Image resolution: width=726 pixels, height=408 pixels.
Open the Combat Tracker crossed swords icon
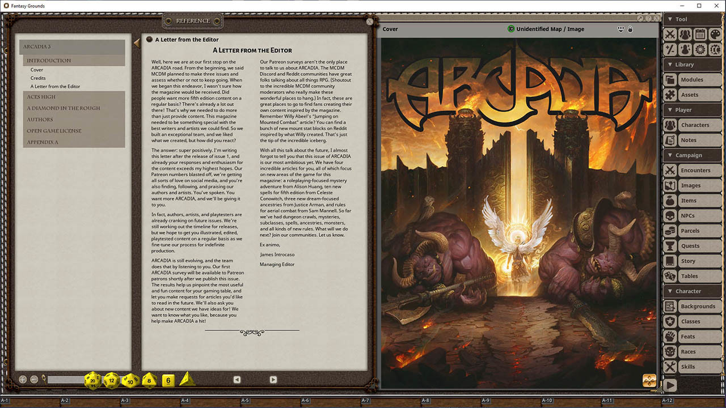pos(671,35)
